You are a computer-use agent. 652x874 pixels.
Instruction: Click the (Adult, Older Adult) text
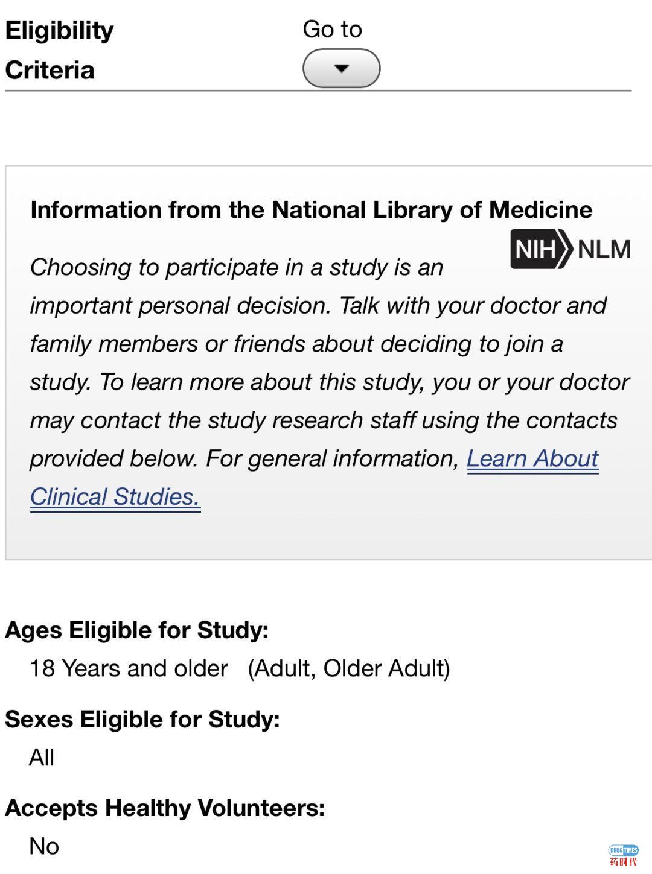pos(349,668)
